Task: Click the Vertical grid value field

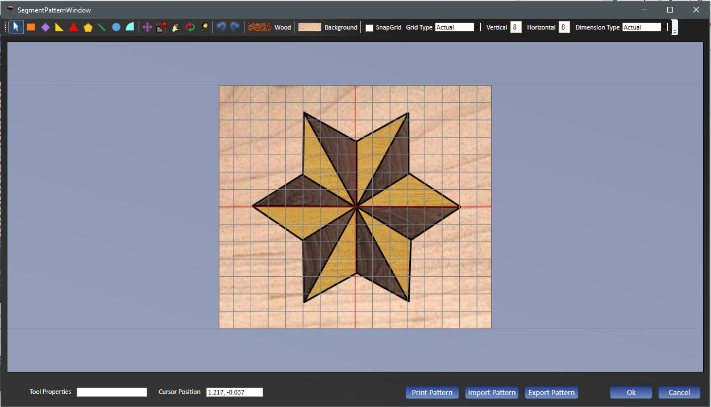Action: pyautogui.click(x=515, y=27)
